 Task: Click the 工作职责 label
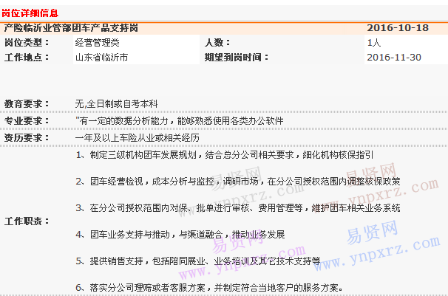[27, 221]
